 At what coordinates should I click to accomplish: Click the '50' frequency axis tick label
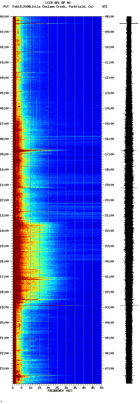pos(101,388)
